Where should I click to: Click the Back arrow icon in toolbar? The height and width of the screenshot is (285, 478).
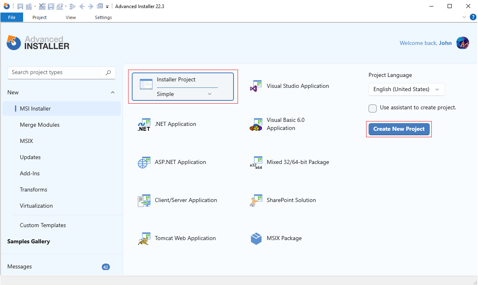point(82,6)
